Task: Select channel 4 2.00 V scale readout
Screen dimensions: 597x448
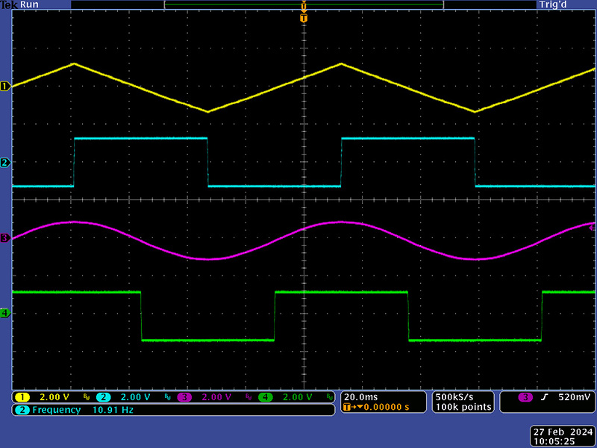Action: tap(297, 397)
